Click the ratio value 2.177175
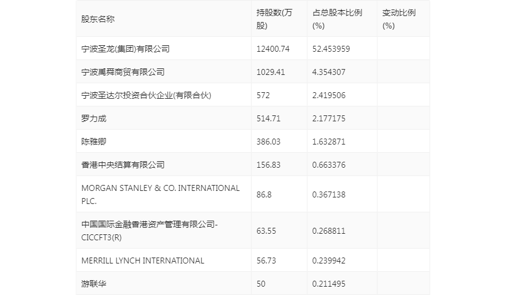Viewport: 506px width, 295px height. (x=329, y=118)
